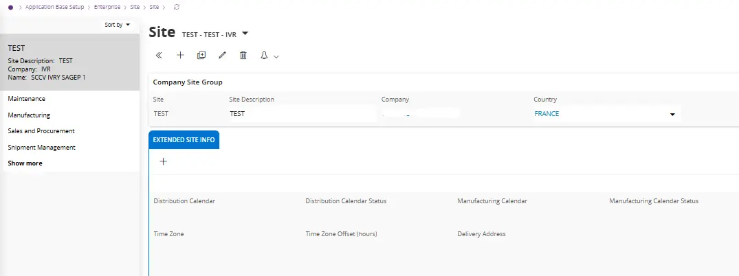Add a record under Extended Site Info
Screen dimensions: 739x276
click(x=163, y=162)
